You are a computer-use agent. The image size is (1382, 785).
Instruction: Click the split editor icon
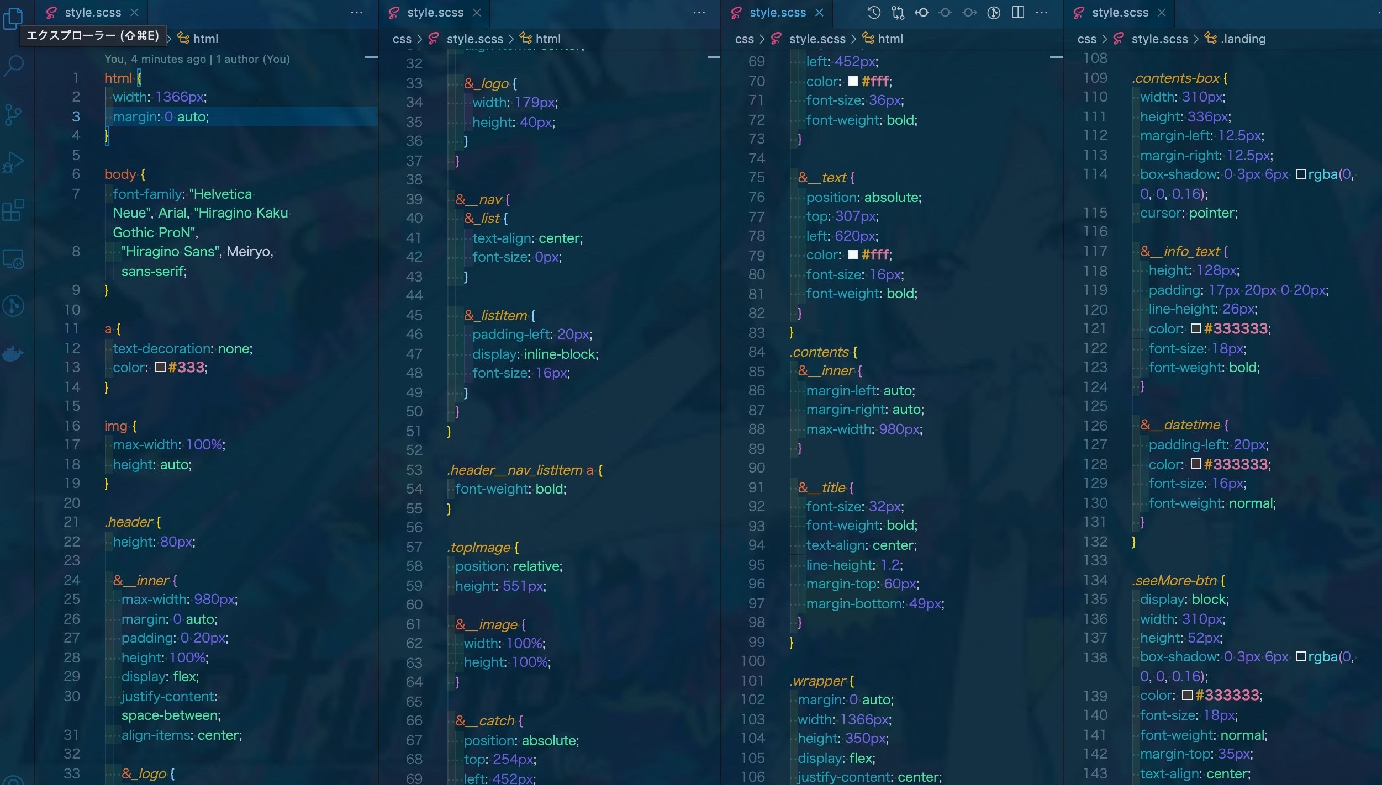pyautogui.click(x=1018, y=13)
